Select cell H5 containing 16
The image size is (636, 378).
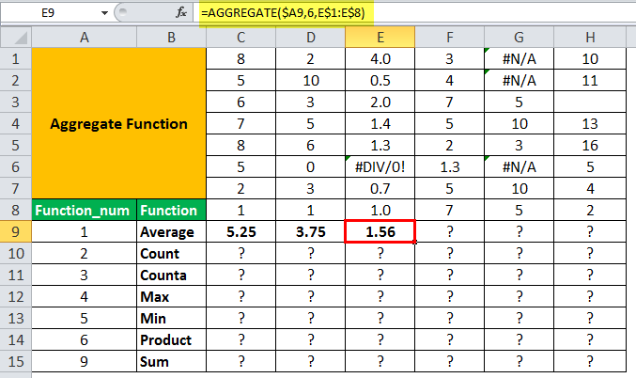tap(590, 146)
